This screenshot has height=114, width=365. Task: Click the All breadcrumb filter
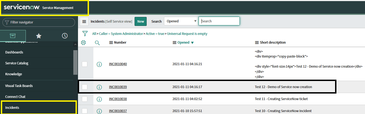click(x=94, y=34)
